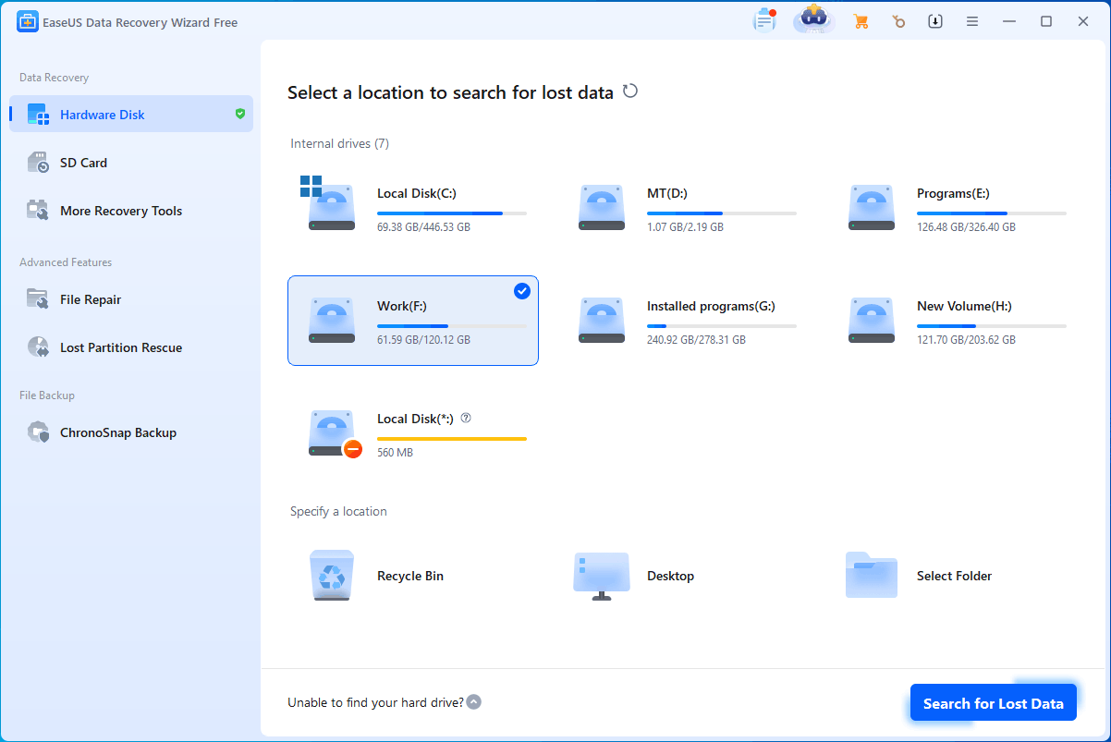Viewport: 1111px width, 742px height.
Task: Click the Programs(E:) name label
Action: (x=953, y=193)
